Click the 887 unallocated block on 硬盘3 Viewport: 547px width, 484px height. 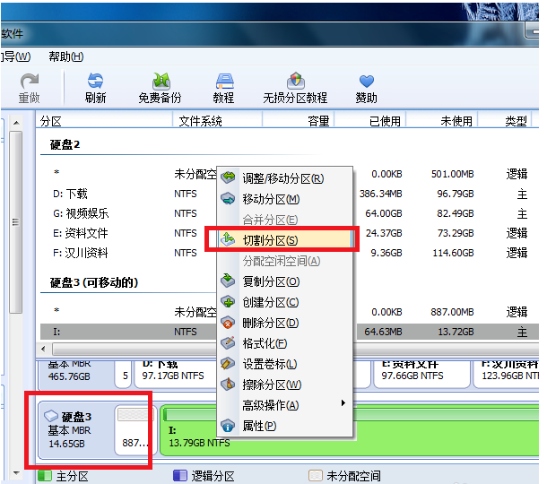tap(135, 430)
